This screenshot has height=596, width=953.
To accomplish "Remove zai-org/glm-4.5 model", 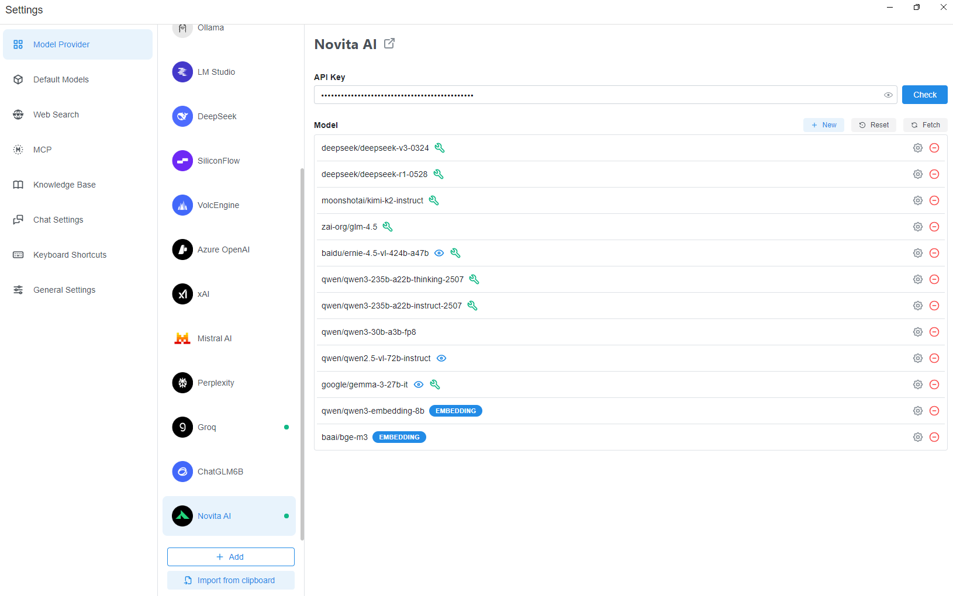I will coord(934,227).
